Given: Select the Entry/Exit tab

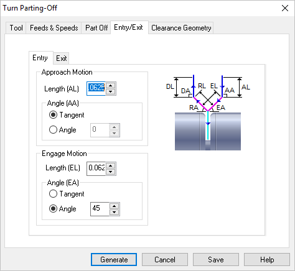Looking at the screenshot, I should click(x=129, y=27).
